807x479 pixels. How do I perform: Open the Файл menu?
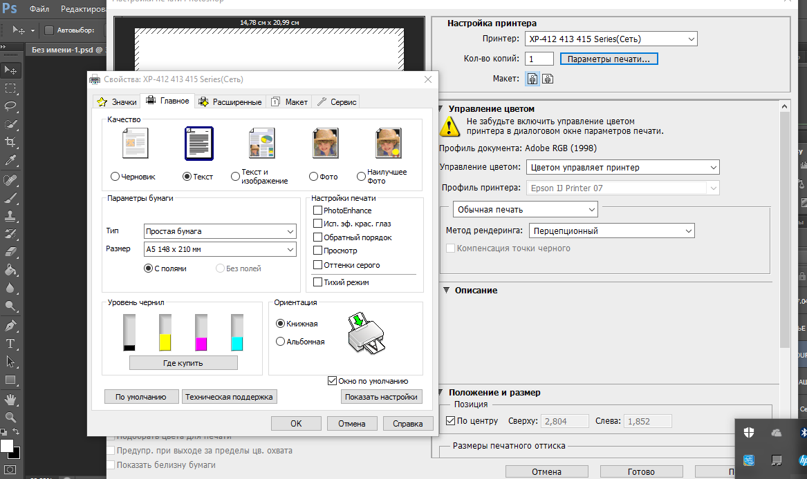coord(39,9)
